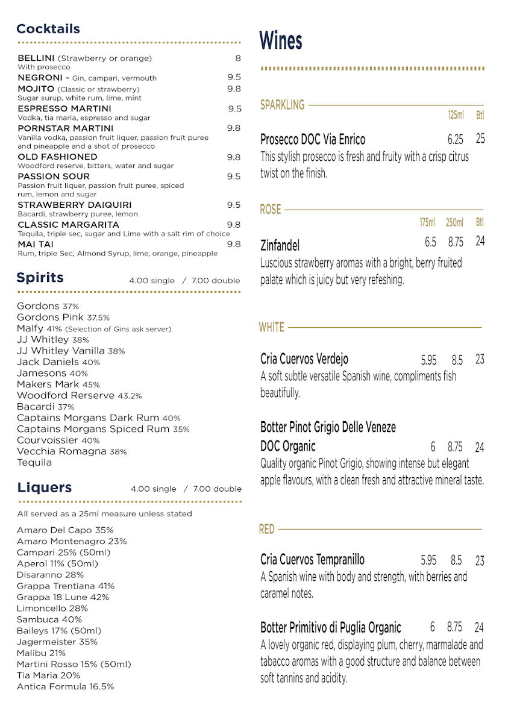Image resolution: width=511 pixels, height=723 pixels.
Task: Click the Spirits section heading
Action: [40, 278]
